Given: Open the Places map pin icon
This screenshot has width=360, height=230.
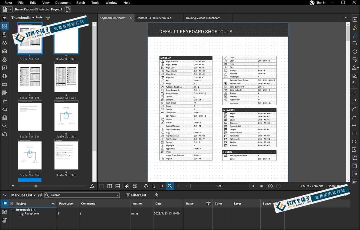Looking at the screenshot, I should tap(4, 60).
